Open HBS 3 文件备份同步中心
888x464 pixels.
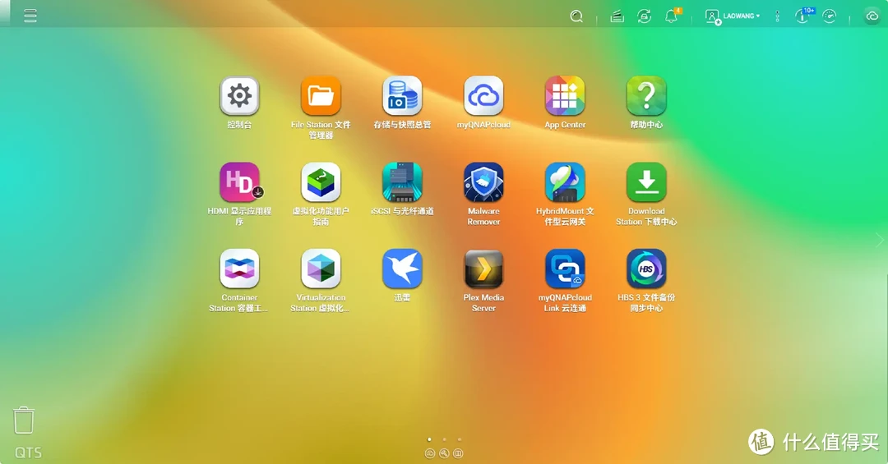click(x=646, y=269)
